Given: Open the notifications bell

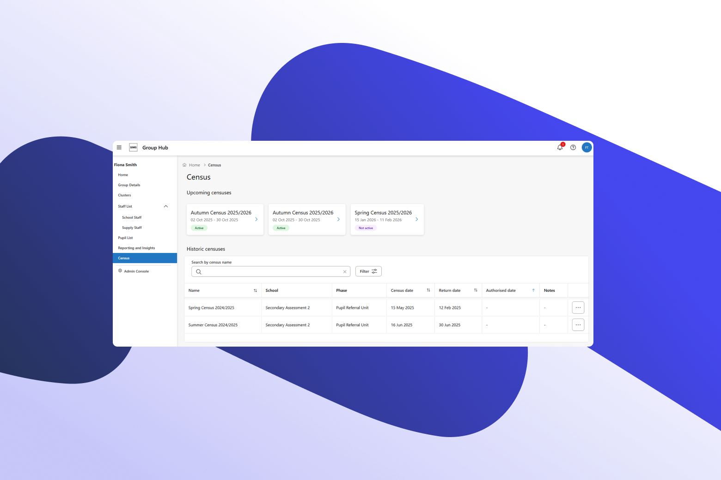Looking at the screenshot, I should 560,148.
